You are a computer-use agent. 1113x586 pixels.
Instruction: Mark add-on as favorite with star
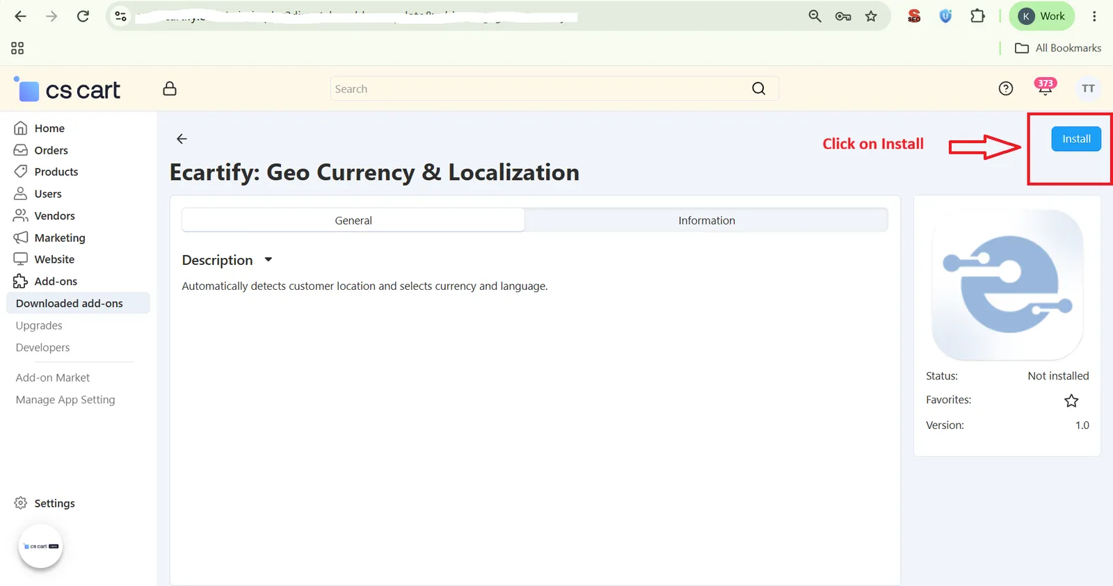tap(1071, 400)
